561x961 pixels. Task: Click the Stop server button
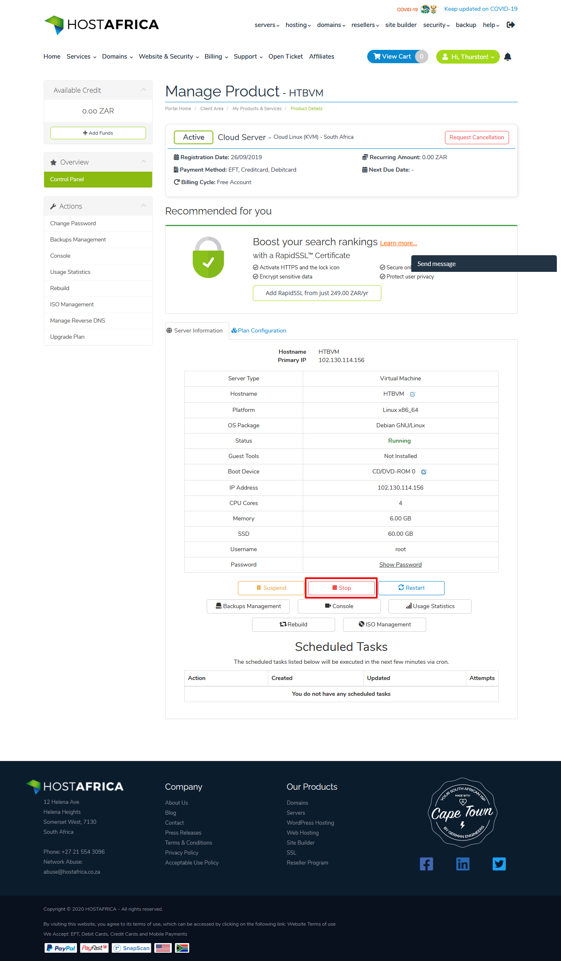coord(341,588)
